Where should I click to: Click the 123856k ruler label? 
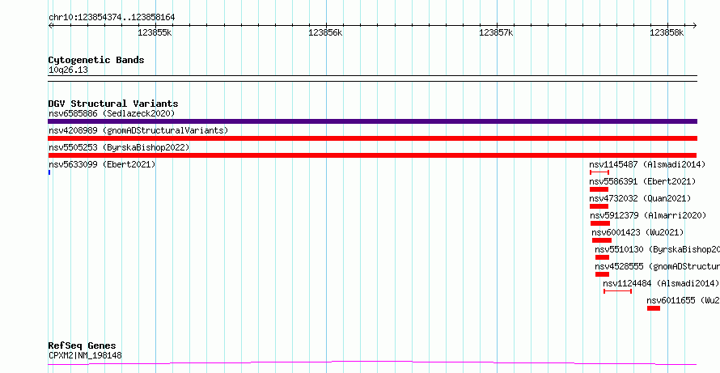pyautogui.click(x=325, y=32)
